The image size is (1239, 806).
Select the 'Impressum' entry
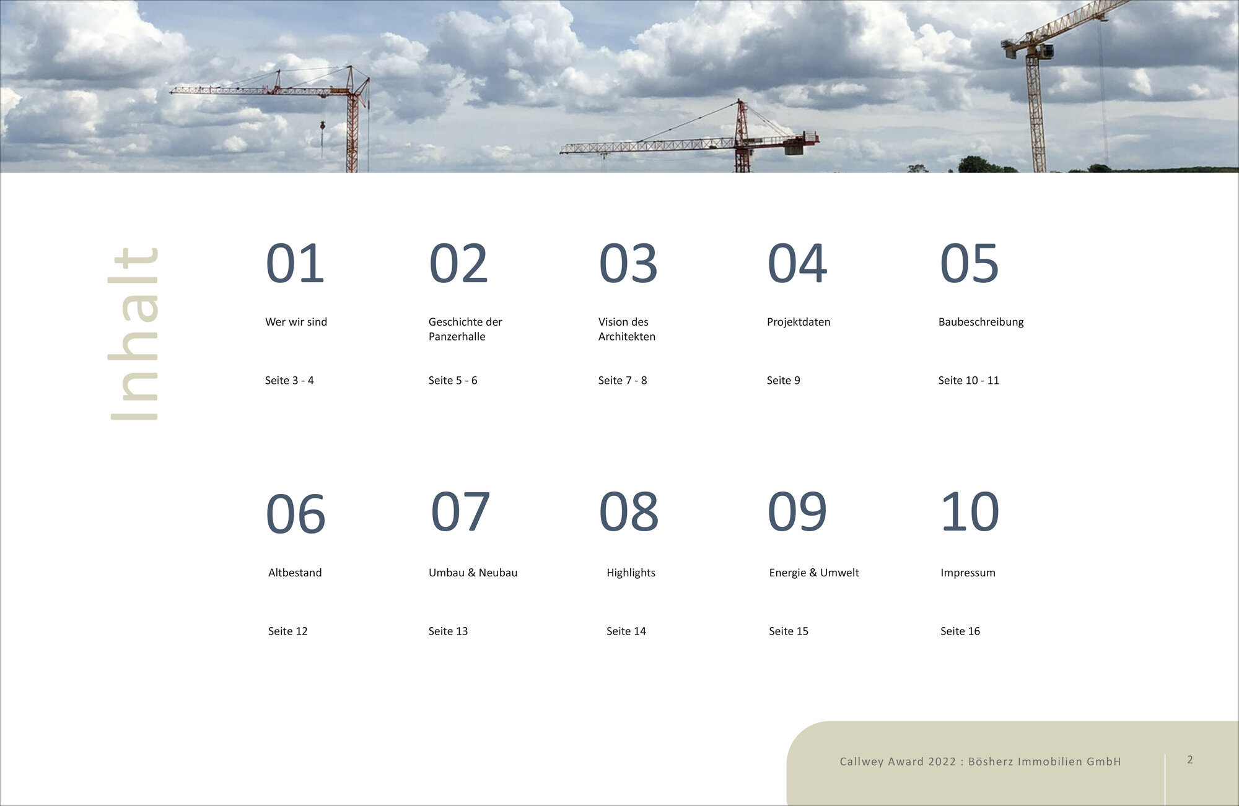click(x=968, y=573)
